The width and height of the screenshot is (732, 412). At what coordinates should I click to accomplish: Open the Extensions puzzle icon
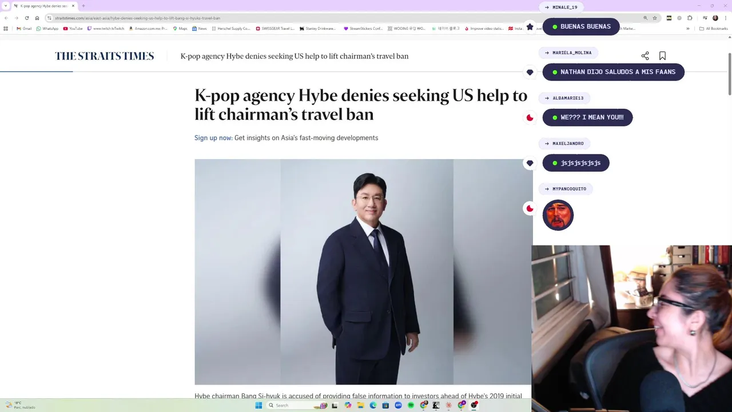pyautogui.click(x=690, y=18)
